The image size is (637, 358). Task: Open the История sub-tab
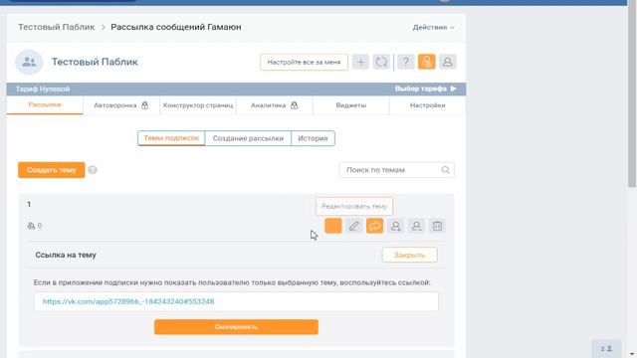click(x=313, y=138)
